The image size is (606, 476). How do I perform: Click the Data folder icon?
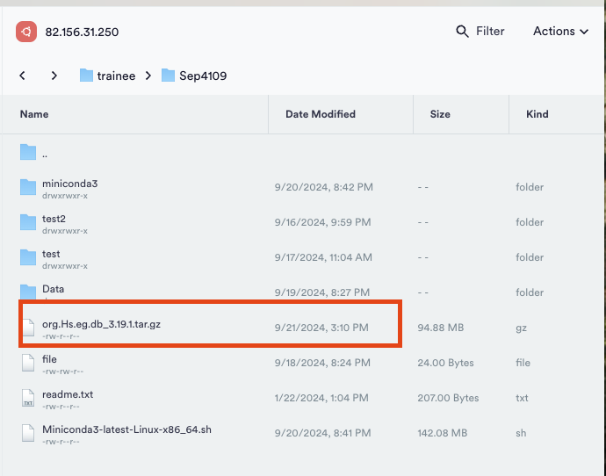pyautogui.click(x=28, y=292)
